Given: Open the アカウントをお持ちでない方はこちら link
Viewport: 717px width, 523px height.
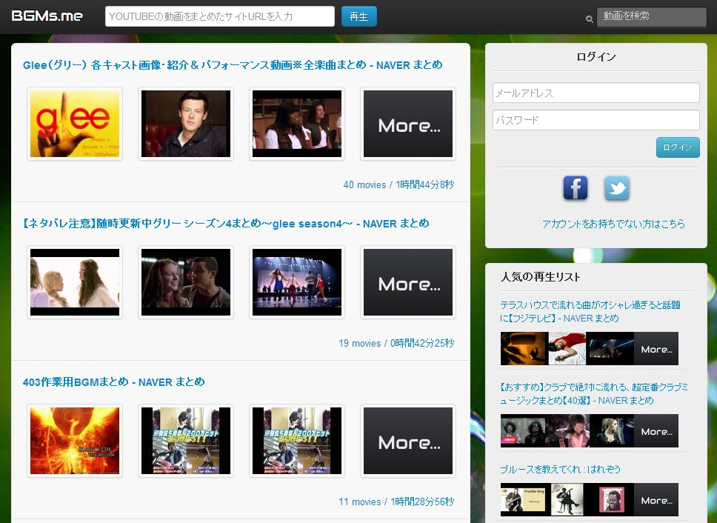Looking at the screenshot, I should (613, 224).
